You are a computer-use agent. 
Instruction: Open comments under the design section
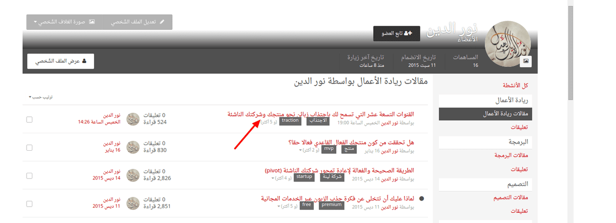pyautogui.click(x=520, y=211)
